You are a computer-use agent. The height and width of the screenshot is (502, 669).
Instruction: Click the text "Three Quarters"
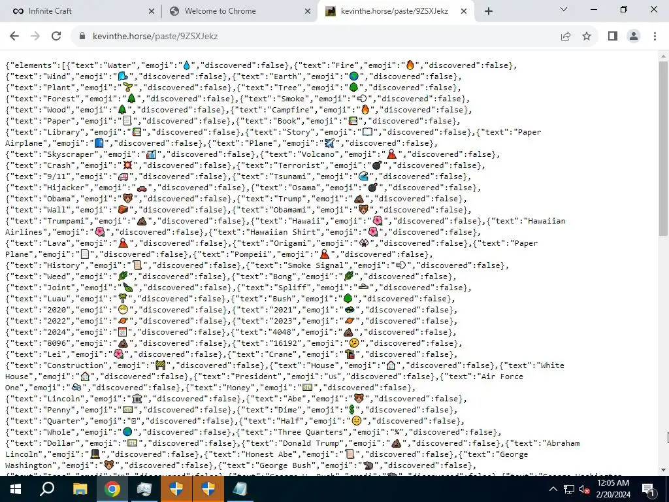click(x=310, y=431)
